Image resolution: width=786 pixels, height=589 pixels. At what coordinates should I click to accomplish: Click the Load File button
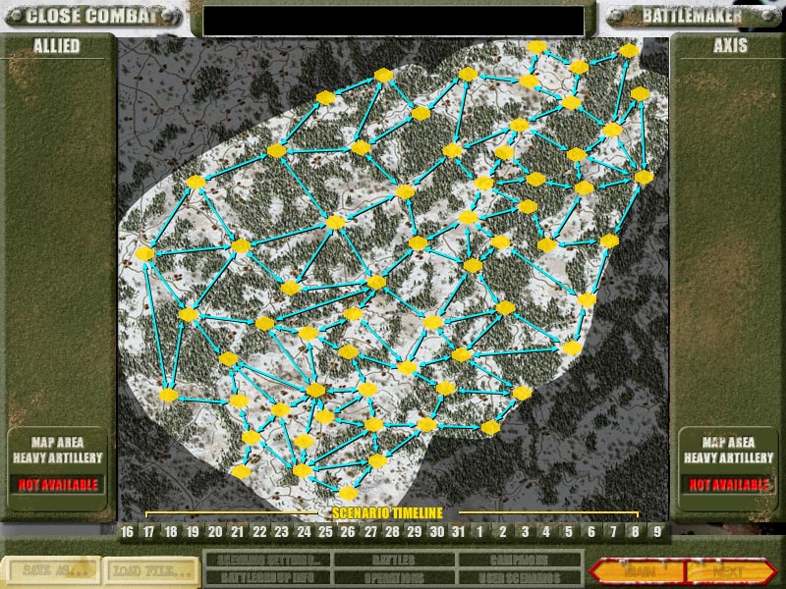[x=151, y=570]
